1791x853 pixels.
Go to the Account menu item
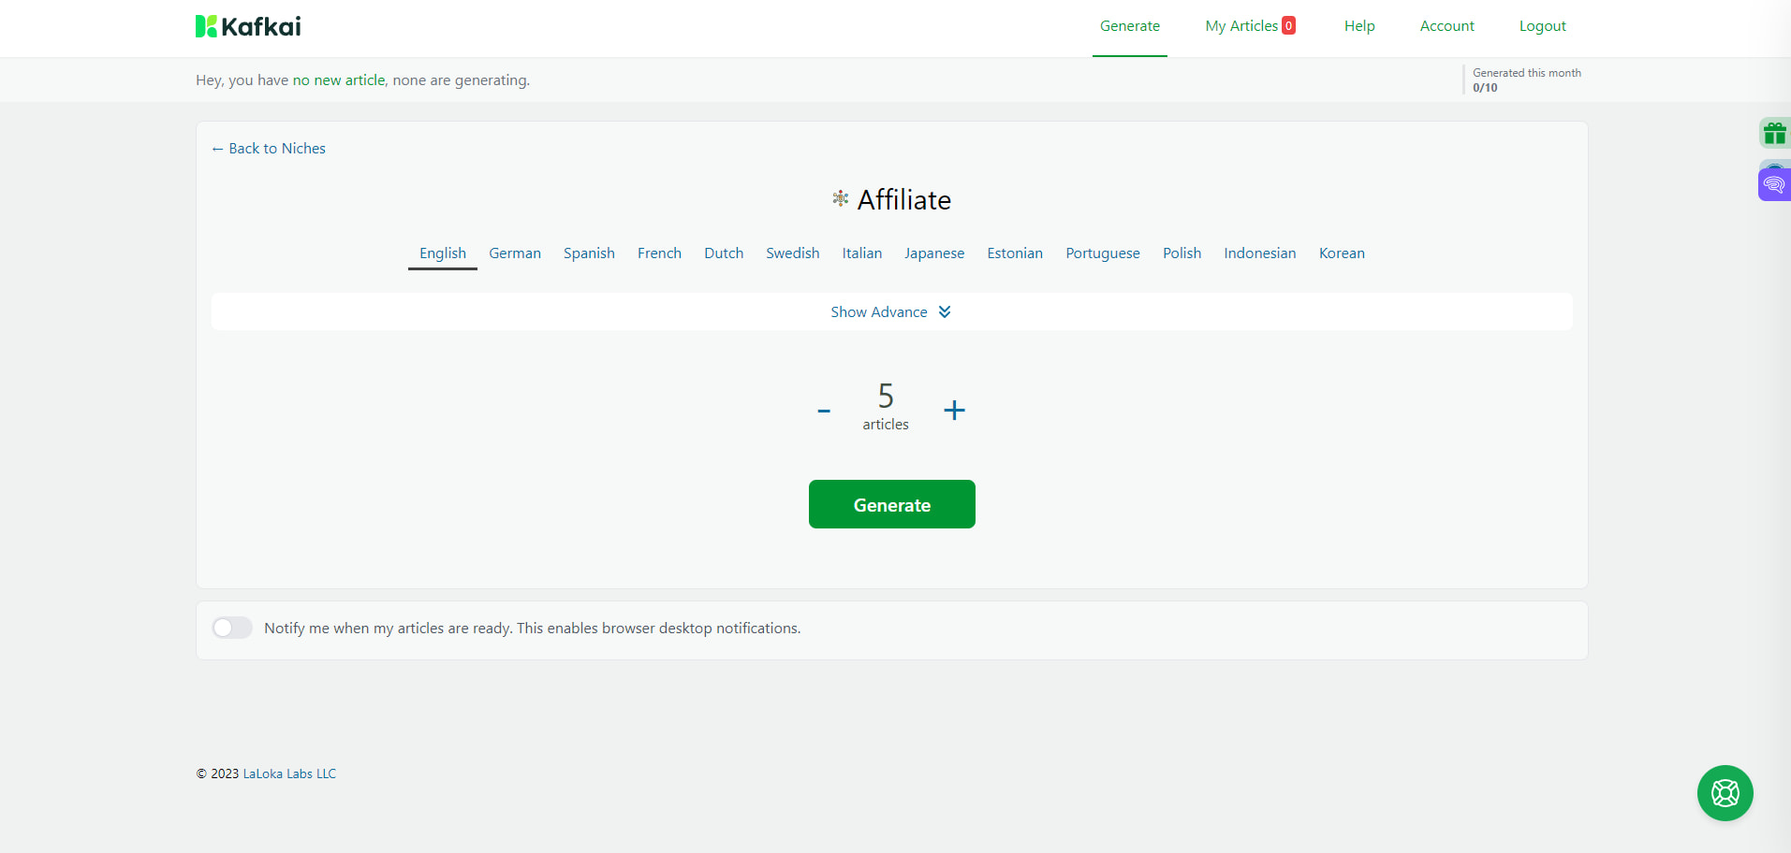1446,25
